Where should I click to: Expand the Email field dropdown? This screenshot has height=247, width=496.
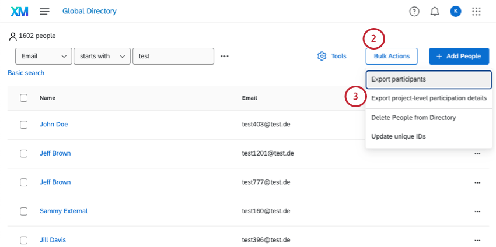[x=43, y=57]
